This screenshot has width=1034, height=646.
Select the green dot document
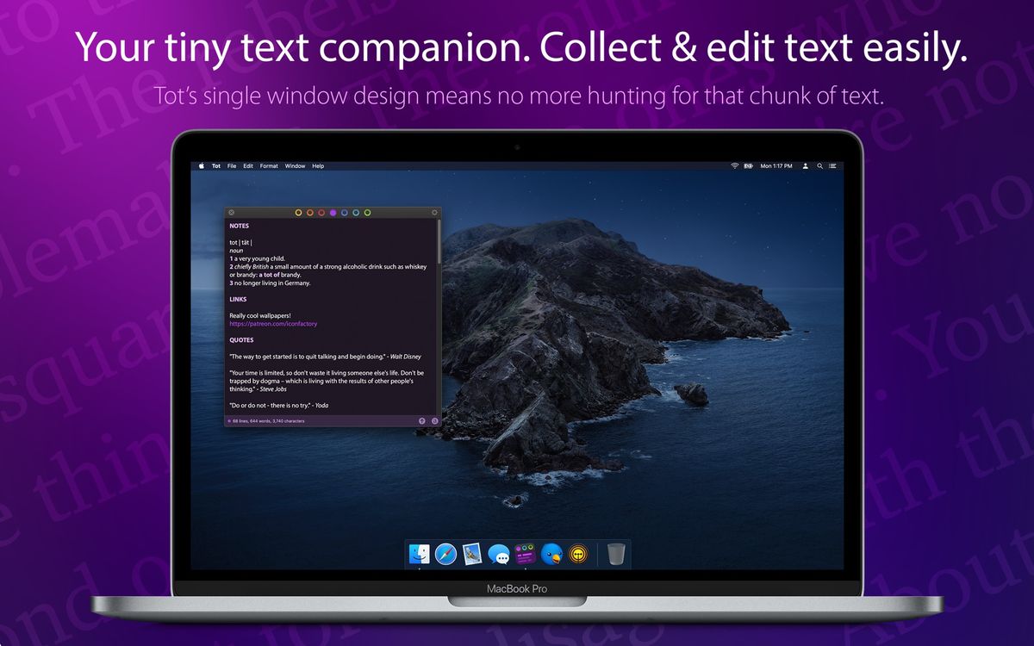click(367, 212)
